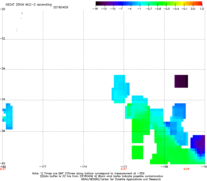
Task: Click the -1 colorbar label
Action: pyautogui.click(x=139, y=9)
